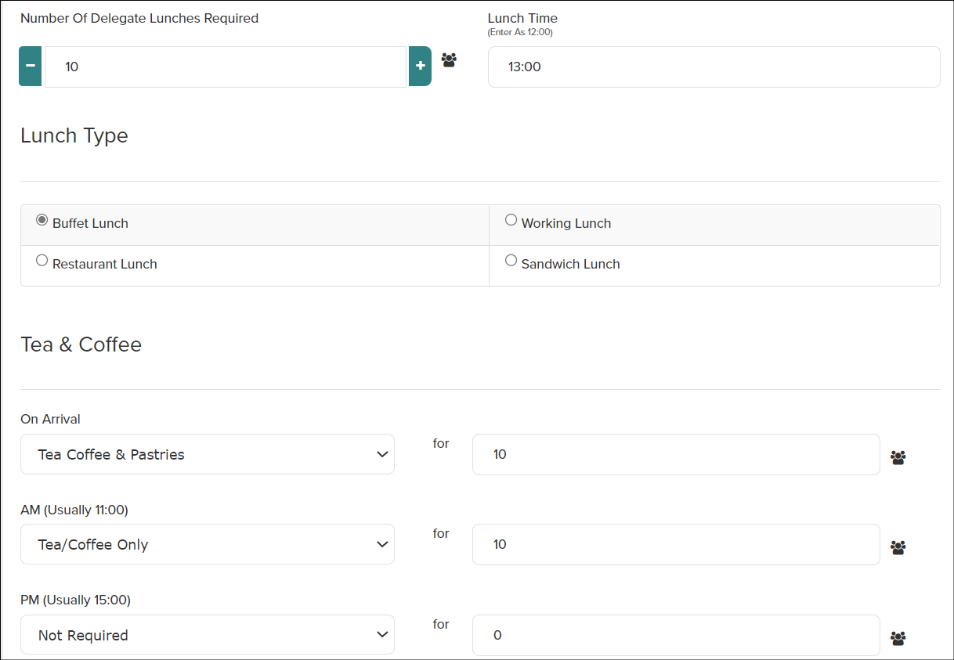The width and height of the screenshot is (954, 660).
Task: Choose the Working Lunch option
Action: click(x=511, y=220)
